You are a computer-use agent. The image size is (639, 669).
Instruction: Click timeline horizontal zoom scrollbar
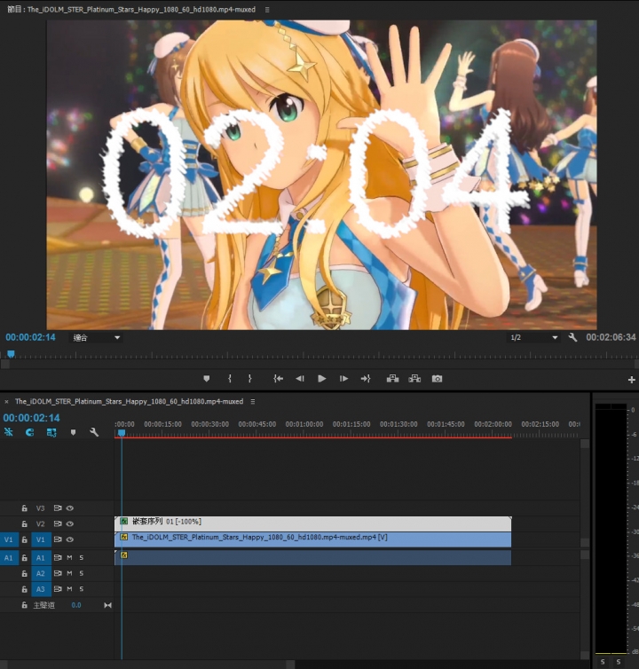(146, 665)
